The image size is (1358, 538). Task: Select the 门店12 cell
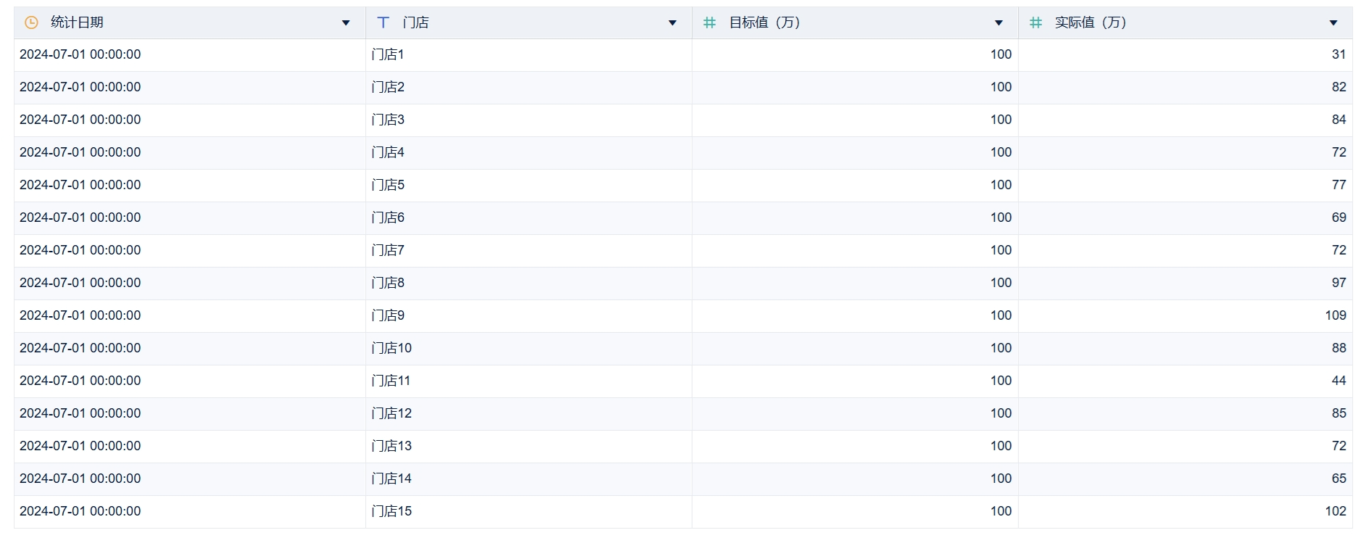[x=529, y=413]
